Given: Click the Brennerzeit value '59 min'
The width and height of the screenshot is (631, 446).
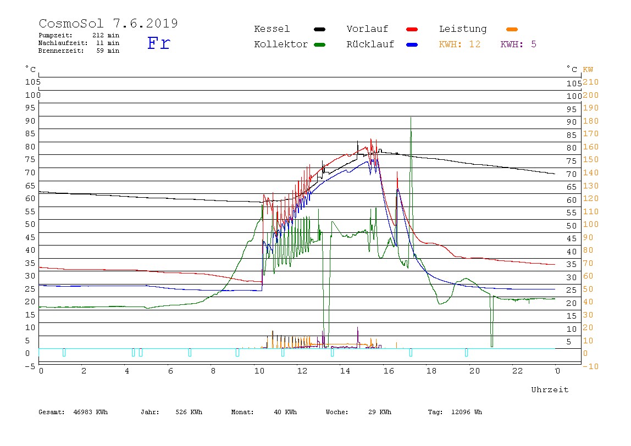Looking at the screenshot, I should 108,51.
